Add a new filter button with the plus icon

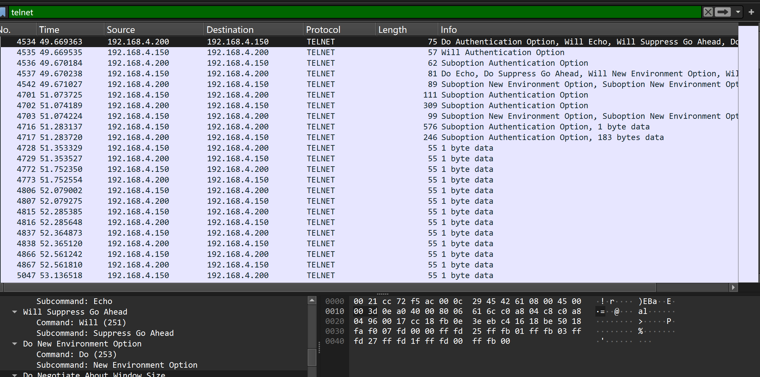[x=751, y=12]
